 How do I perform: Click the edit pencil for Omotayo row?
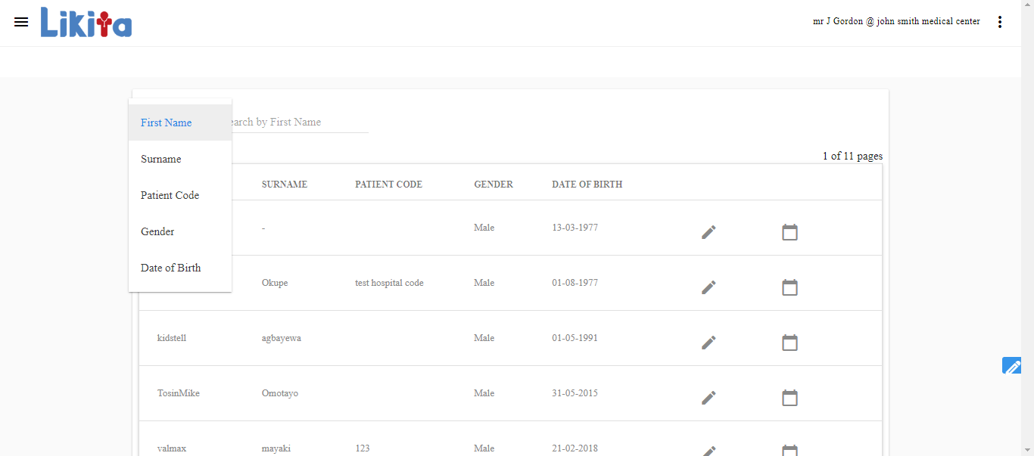click(x=709, y=398)
